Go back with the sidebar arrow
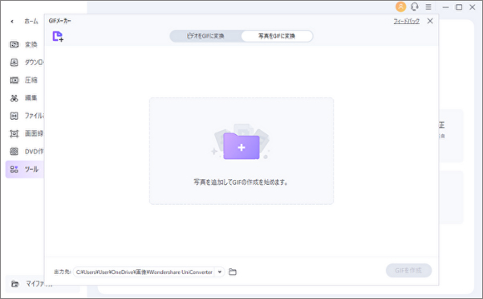 pyautogui.click(x=12, y=21)
